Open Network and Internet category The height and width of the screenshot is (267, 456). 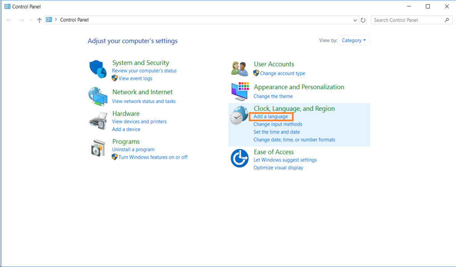click(142, 92)
